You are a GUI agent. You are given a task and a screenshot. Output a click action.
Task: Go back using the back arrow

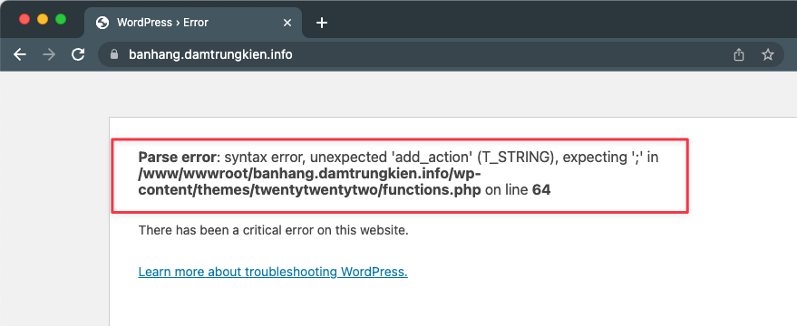(20, 55)
